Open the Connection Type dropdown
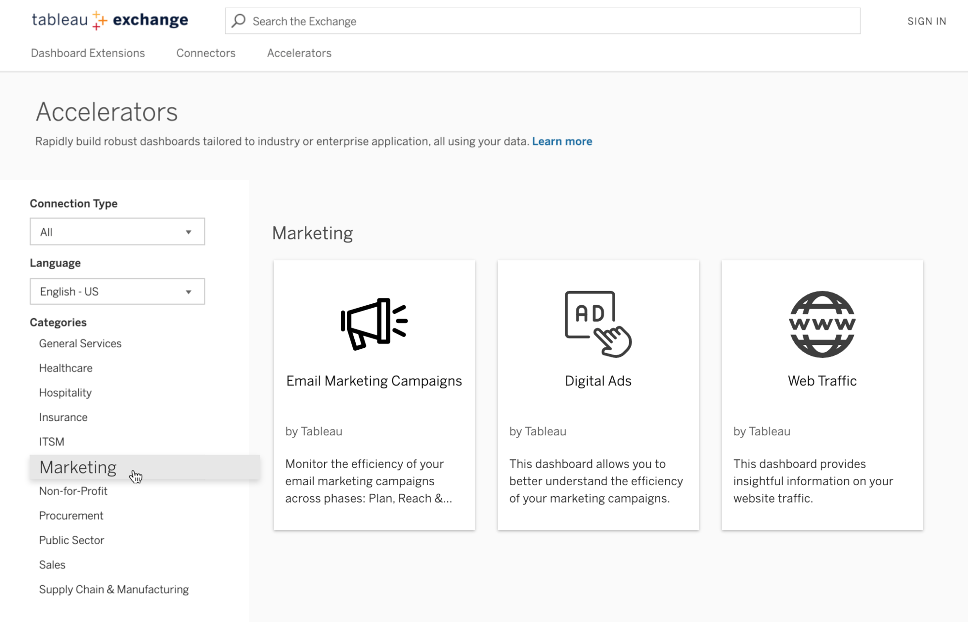 117,231
